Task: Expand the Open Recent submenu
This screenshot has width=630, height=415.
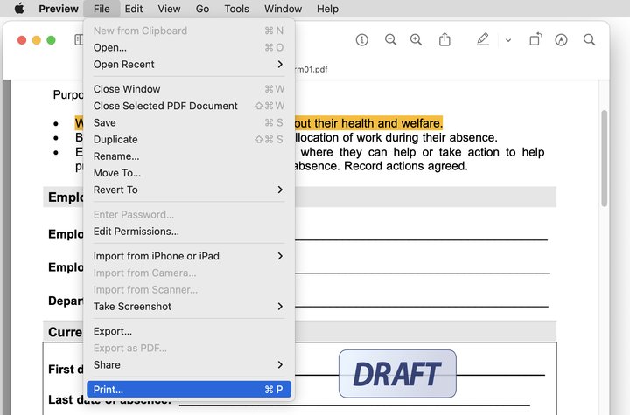Action: click(x=188, y=64)
